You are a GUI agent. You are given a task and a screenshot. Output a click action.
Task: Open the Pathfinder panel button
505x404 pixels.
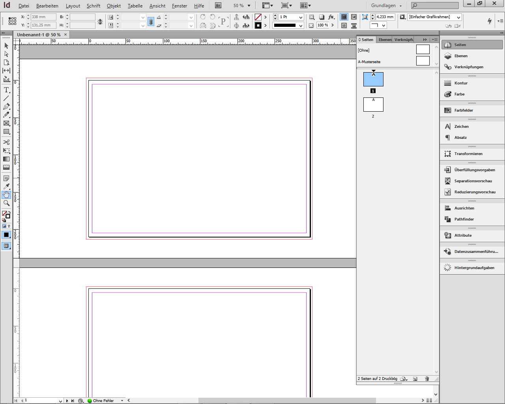point(464,219)
